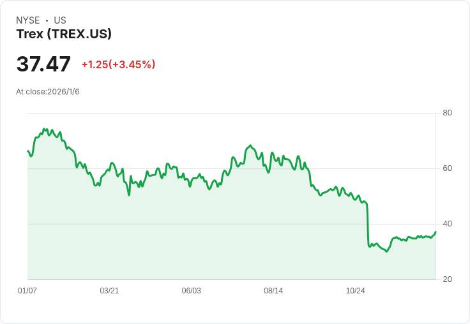The height and width of the screenshot is (324, 470).
Task: Select the 06/03 x-axis date label
Action: coord(191,291)
